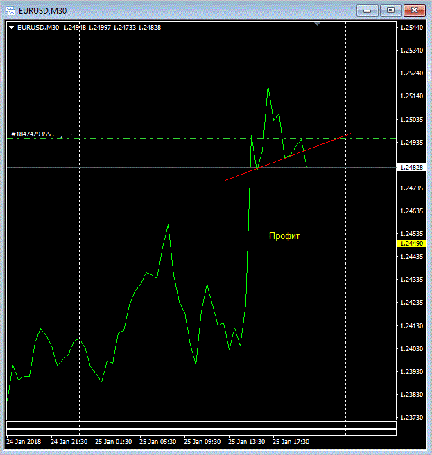The height and width of the screenshot is (455, 432).
Task: Click the current price label 1.24828
Action: pos(411,168)
